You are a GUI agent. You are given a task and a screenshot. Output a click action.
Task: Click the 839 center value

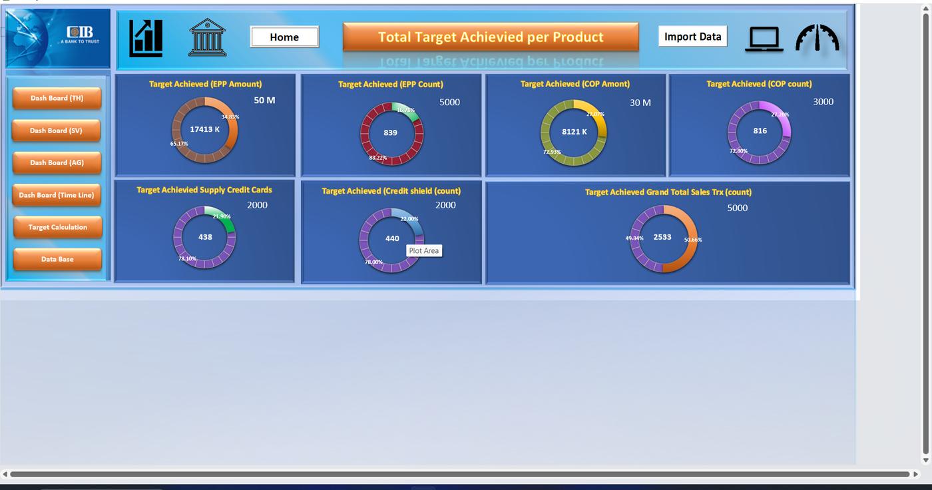(391, 132)
